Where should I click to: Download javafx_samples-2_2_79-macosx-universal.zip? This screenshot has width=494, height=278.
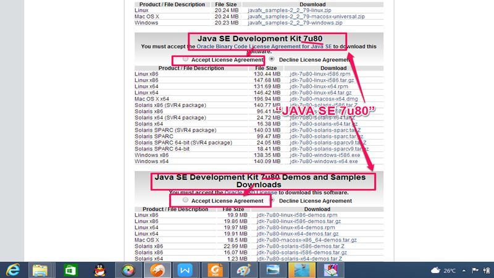click(x=306, y=17)
